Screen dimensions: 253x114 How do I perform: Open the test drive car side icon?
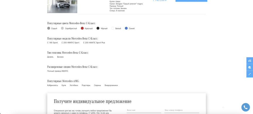(250, 61)
